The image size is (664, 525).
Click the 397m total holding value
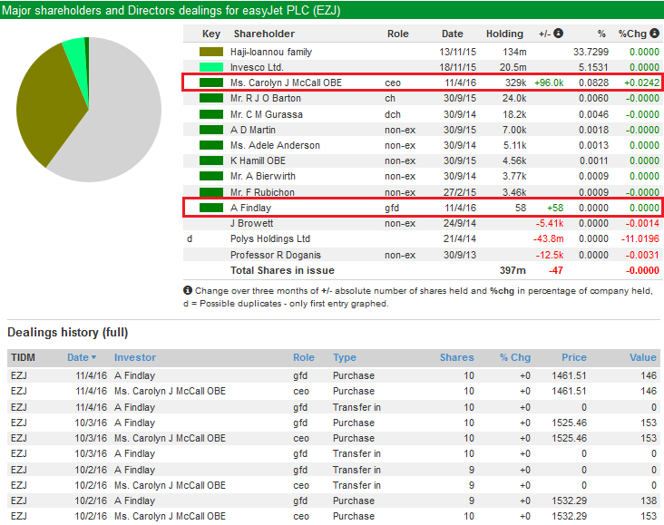(x=513, y=270)
